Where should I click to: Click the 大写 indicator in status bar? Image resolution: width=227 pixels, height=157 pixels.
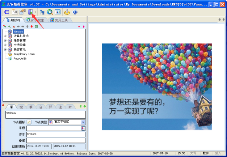pos(193,153)
